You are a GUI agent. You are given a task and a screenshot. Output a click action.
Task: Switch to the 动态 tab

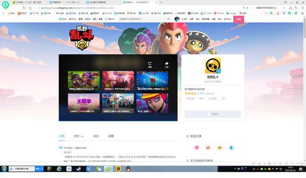tap(96, 136)
